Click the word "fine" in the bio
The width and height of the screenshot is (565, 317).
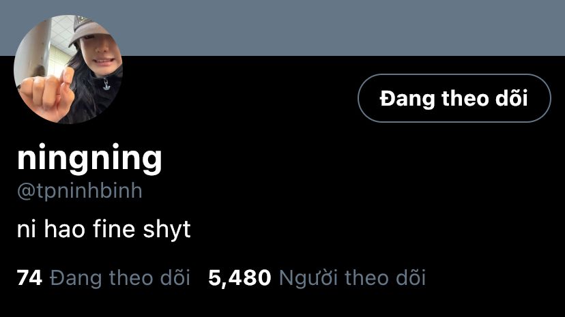click(x=114, y=229)
